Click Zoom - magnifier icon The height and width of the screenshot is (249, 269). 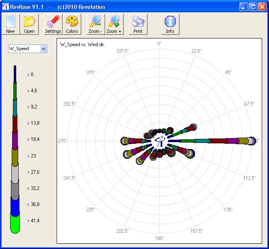click(95, 24)
